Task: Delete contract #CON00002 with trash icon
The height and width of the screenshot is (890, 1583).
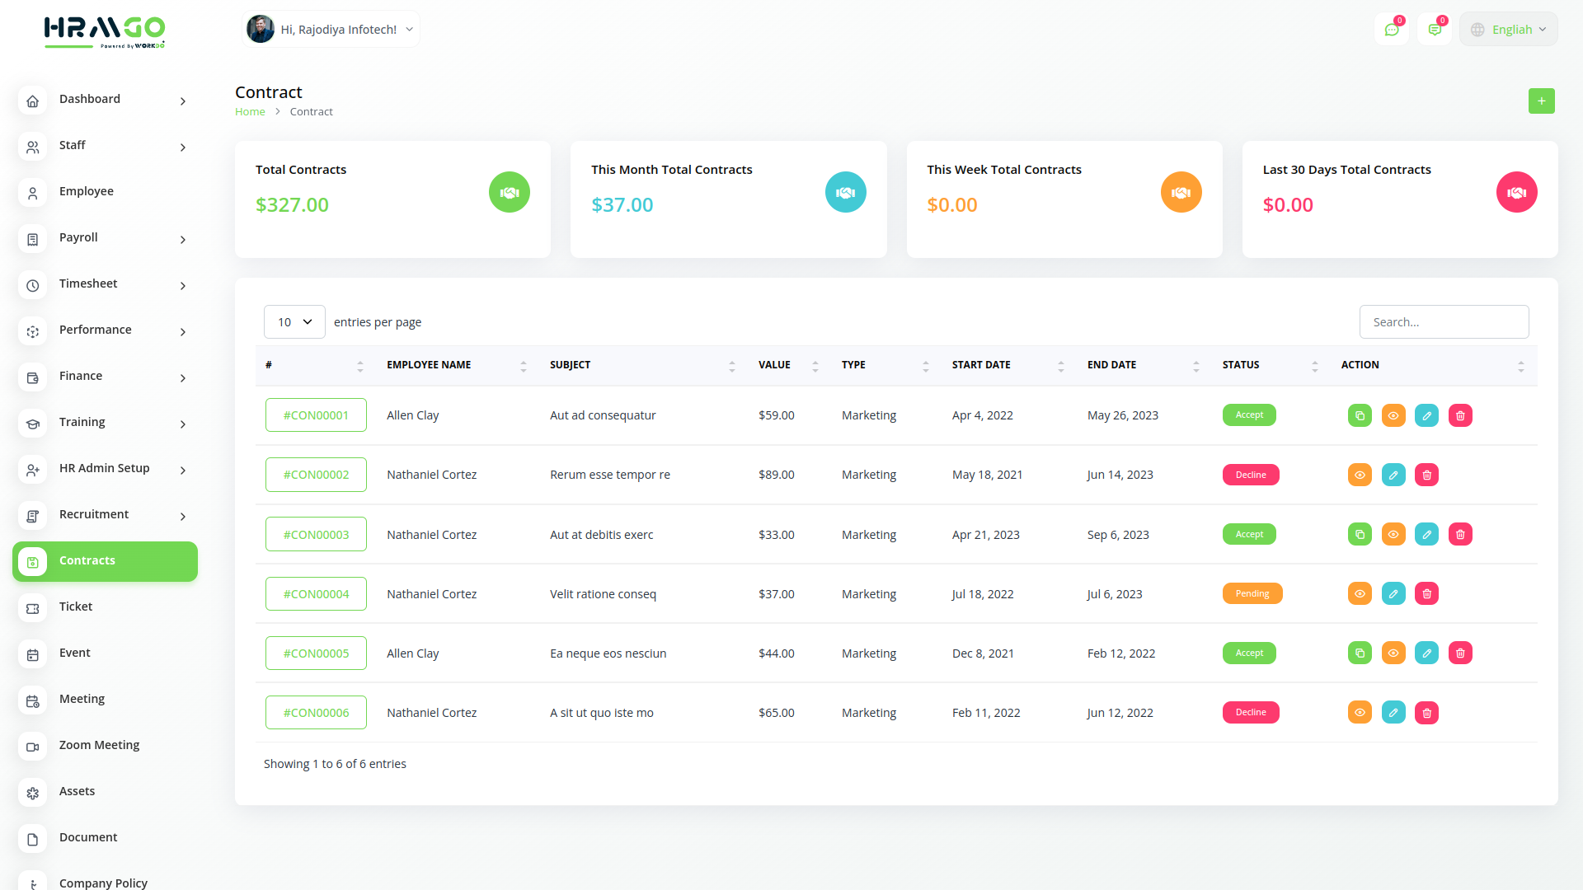Action: (1426, 475)
